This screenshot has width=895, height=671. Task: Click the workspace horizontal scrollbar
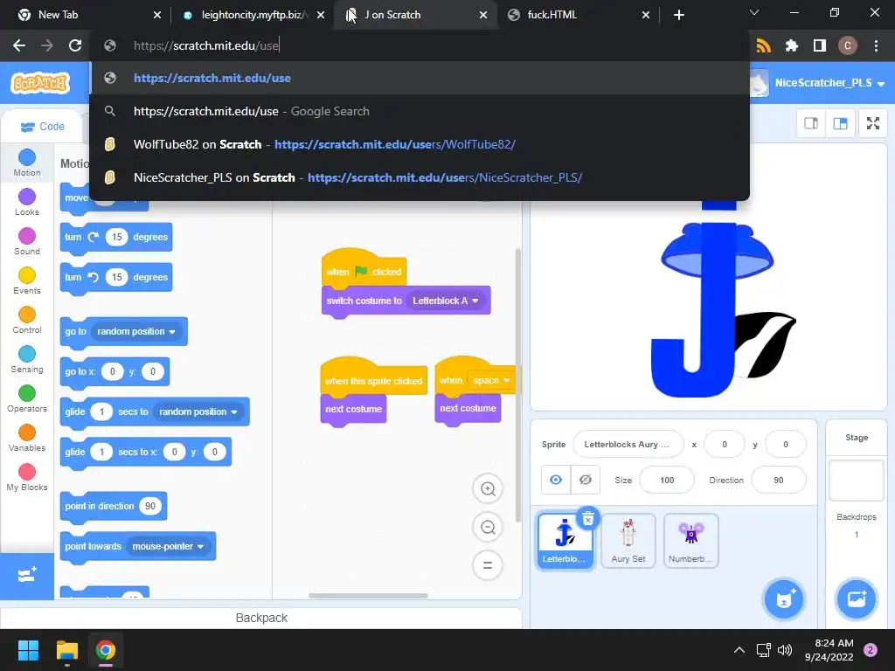[x=368, y=596]
